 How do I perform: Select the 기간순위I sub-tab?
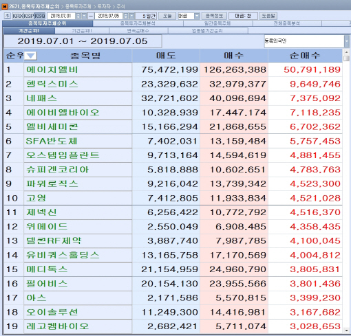[29, 31]
